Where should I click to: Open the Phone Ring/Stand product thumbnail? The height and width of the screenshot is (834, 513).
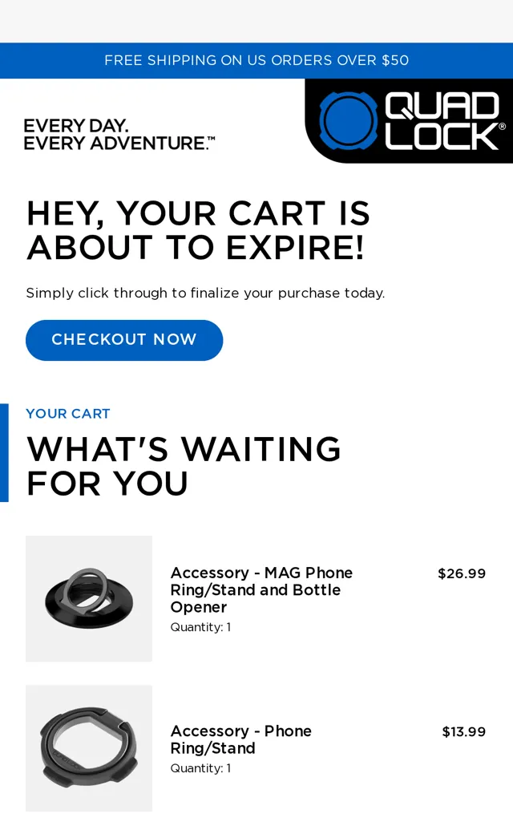89,748
